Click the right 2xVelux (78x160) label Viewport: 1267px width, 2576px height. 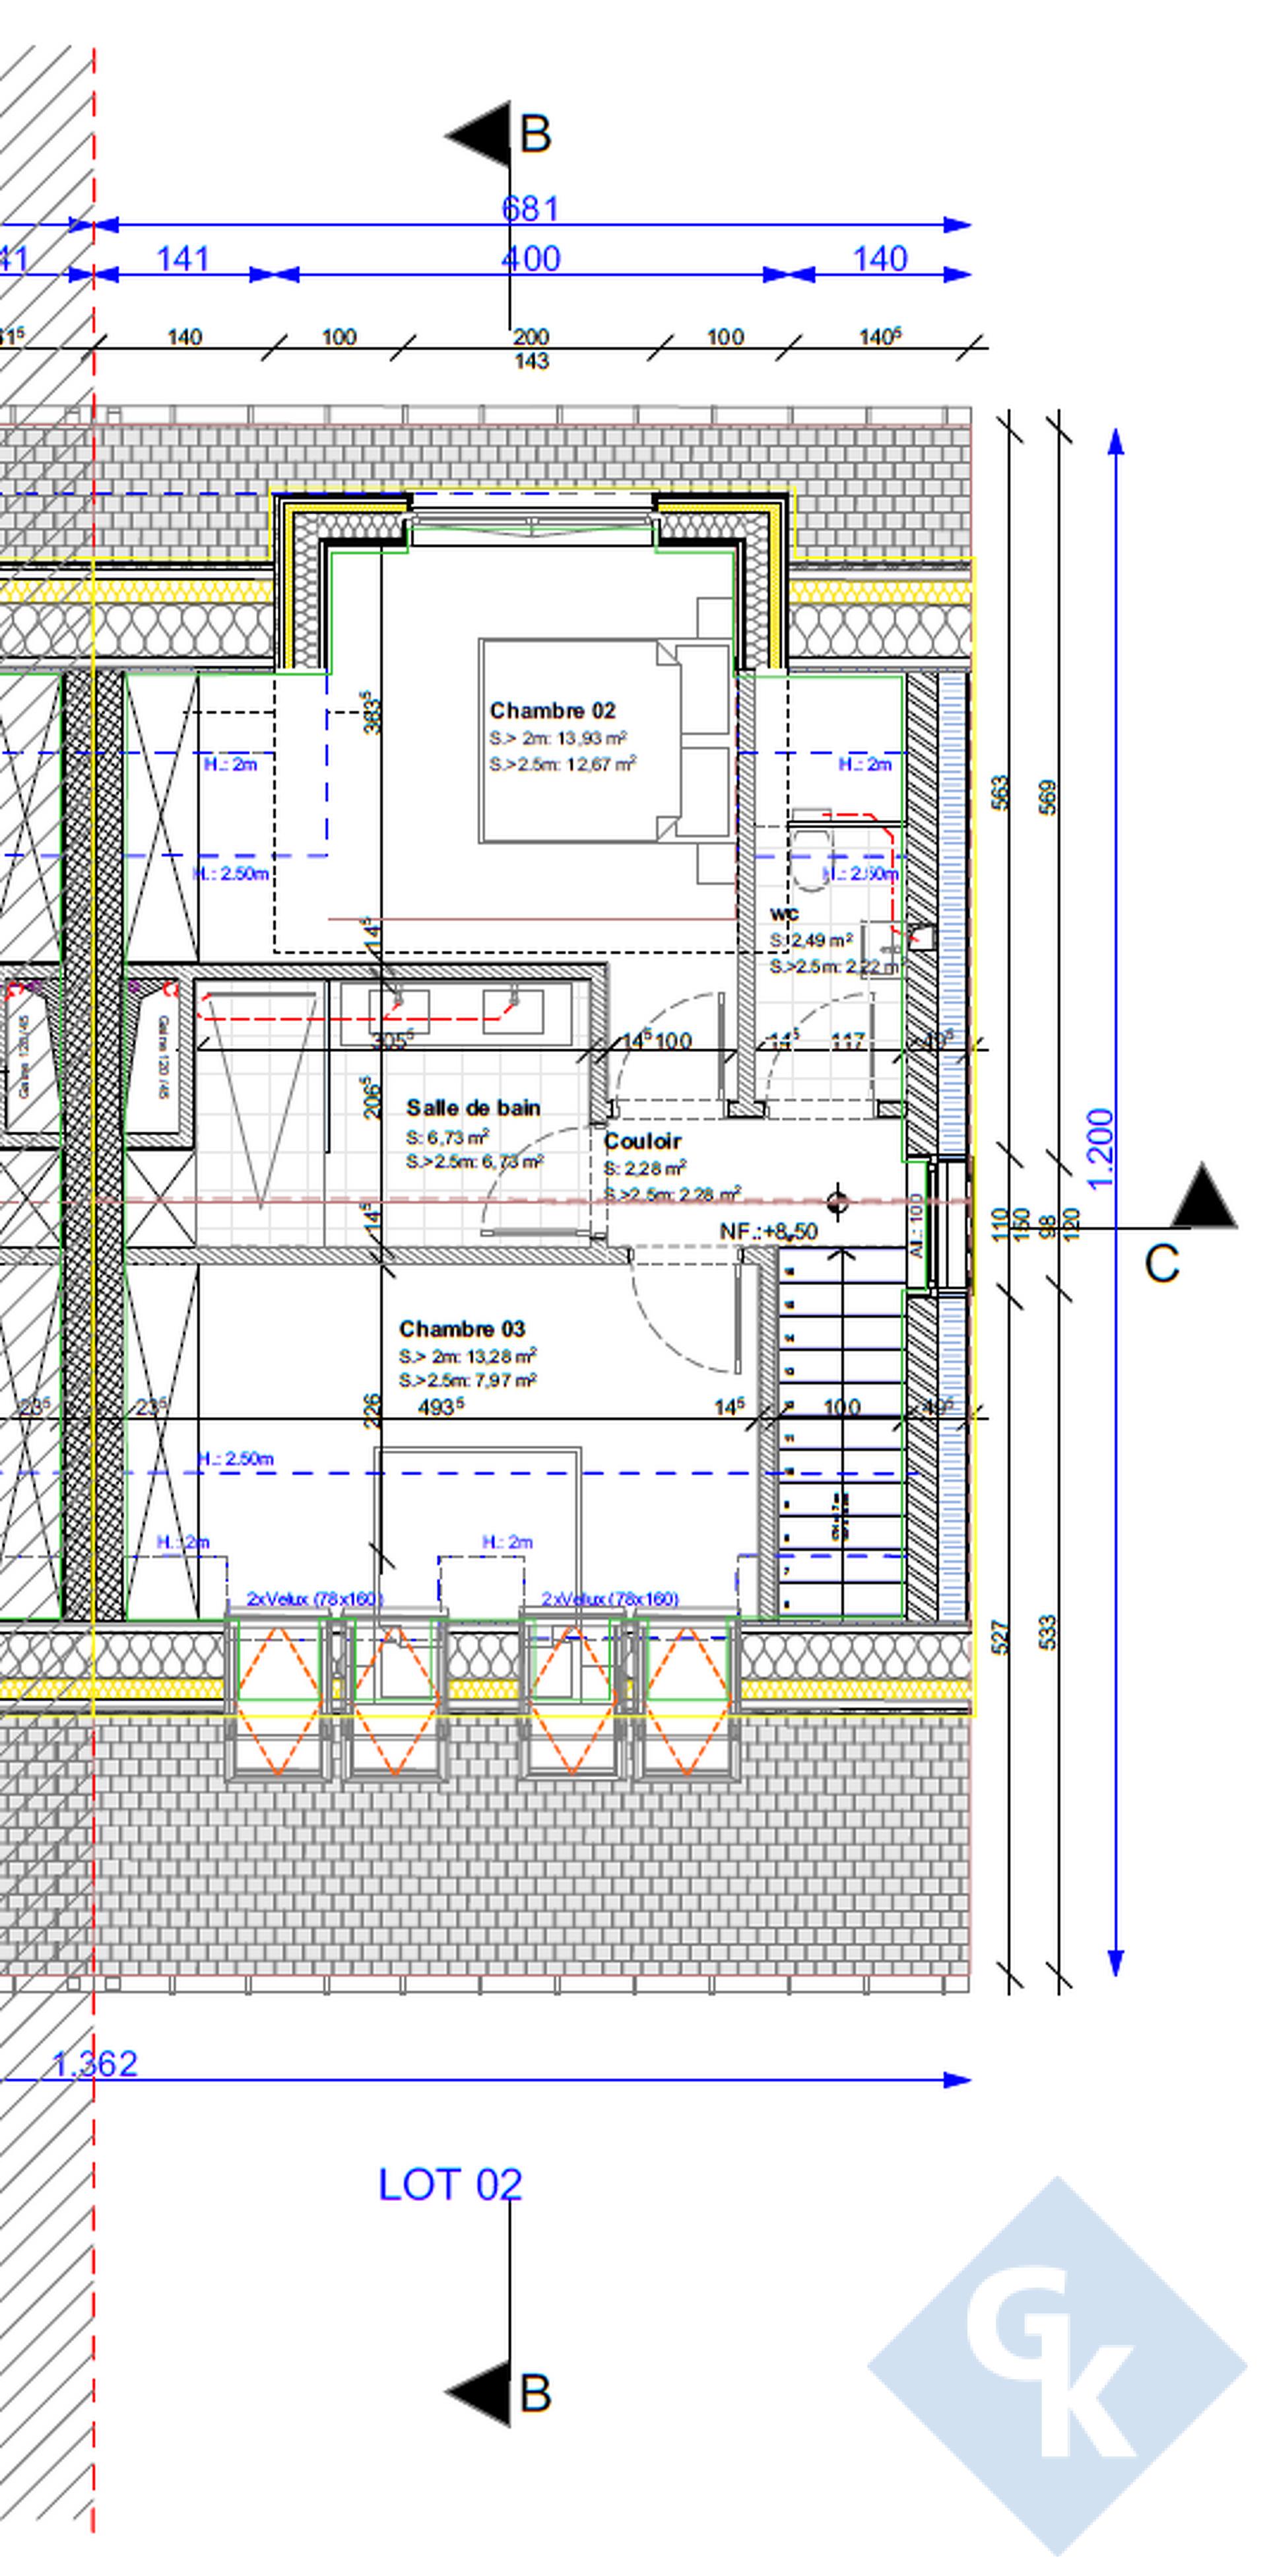(x=610, y=1599)
